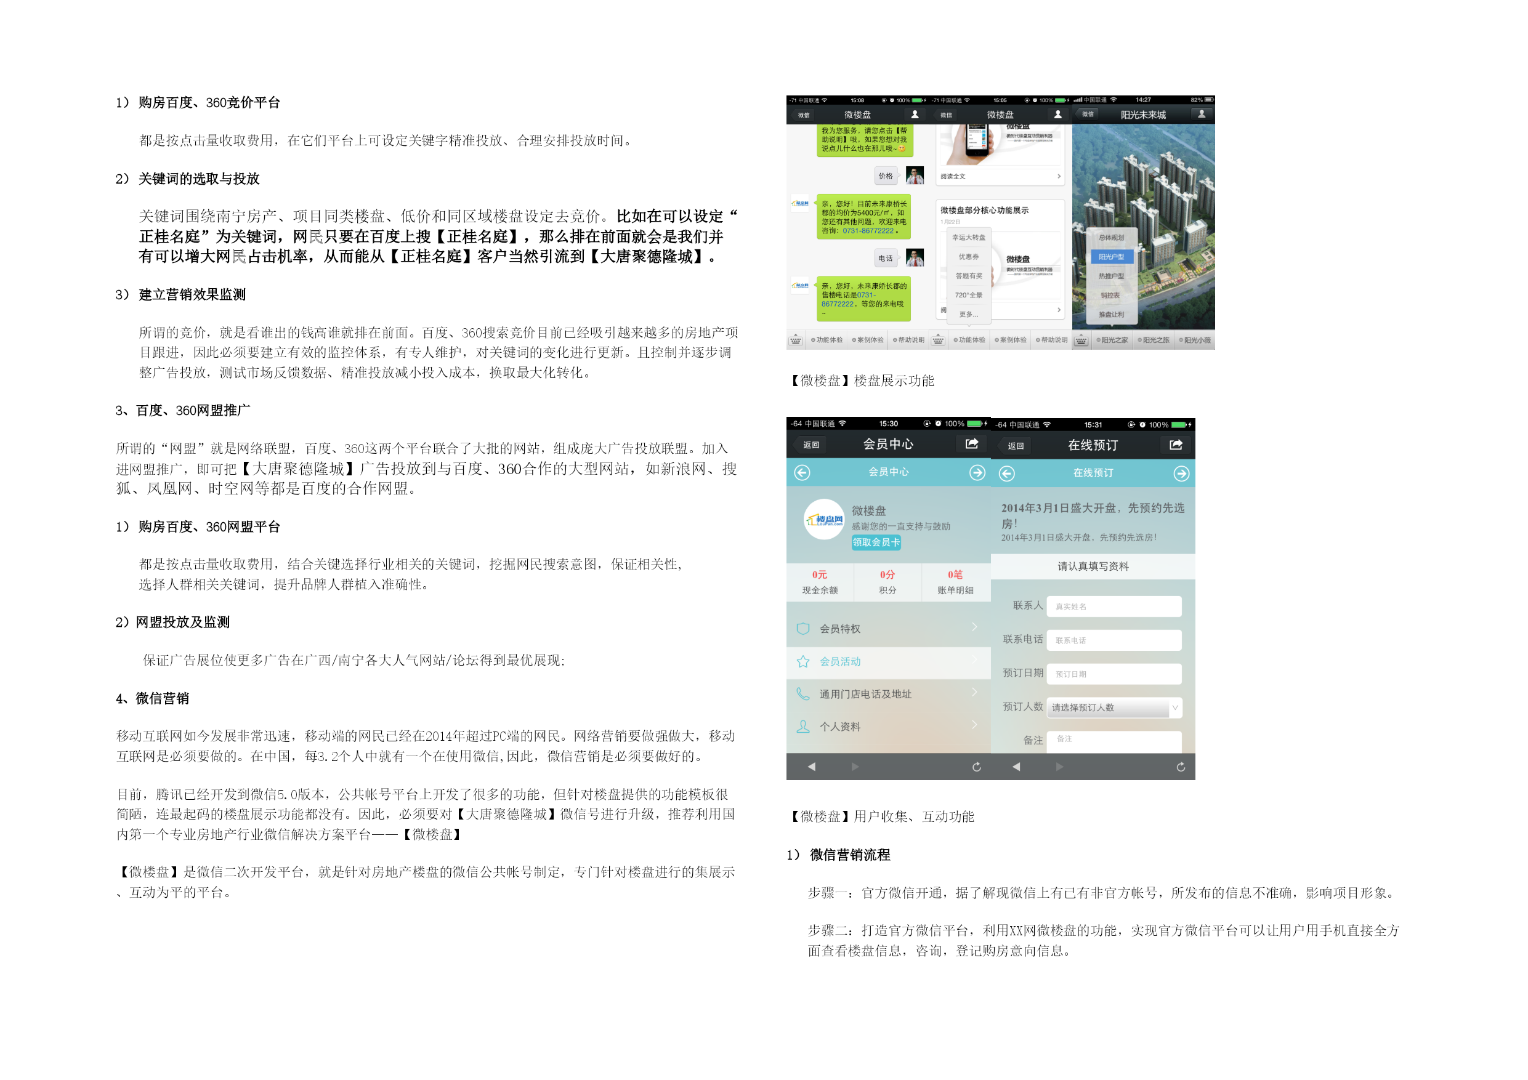Tap the user avatar beside the 电话 message
The height and width of the screenshot is (1080, 1528).
tap(915, 257)
